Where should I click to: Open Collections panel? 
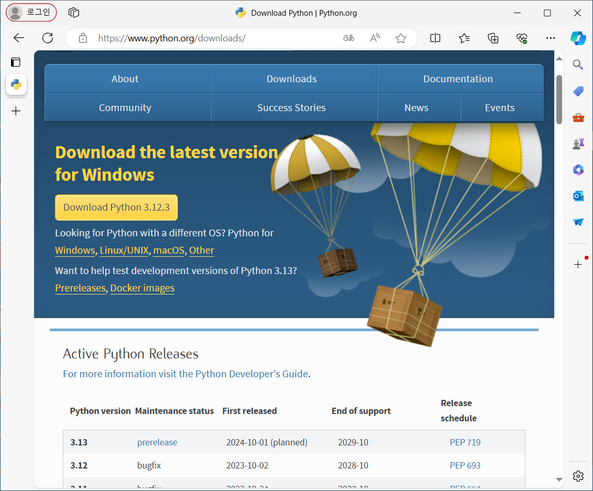click(x=493, y=38)
